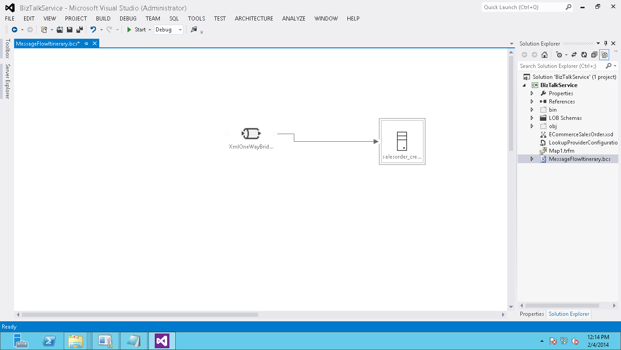Select ECommerceSalesOrder.xsd in Solution Explorer
621x350 pixels.
581,134
